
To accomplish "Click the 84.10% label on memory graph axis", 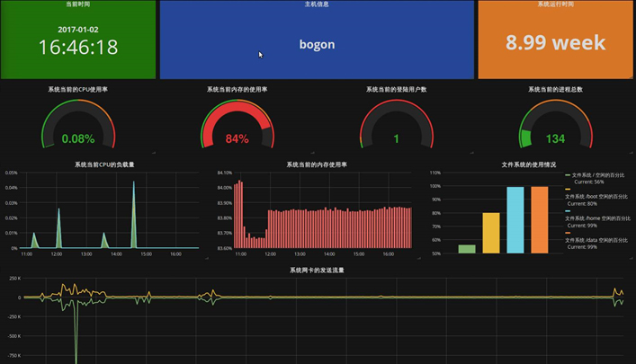I will coord(225,173).
